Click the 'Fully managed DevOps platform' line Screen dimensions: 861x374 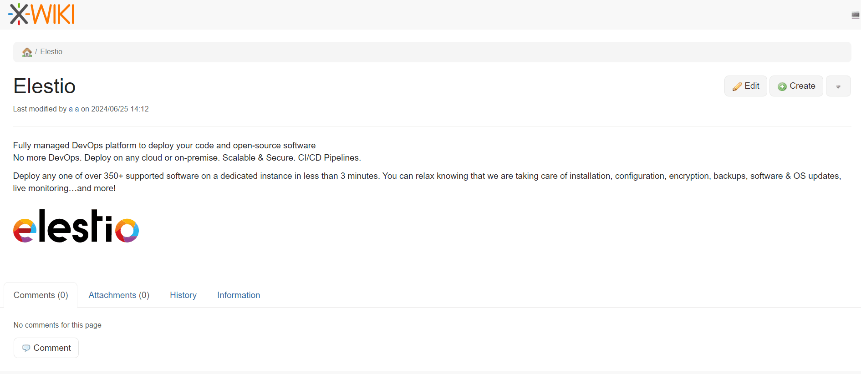[x=164, y=145]
